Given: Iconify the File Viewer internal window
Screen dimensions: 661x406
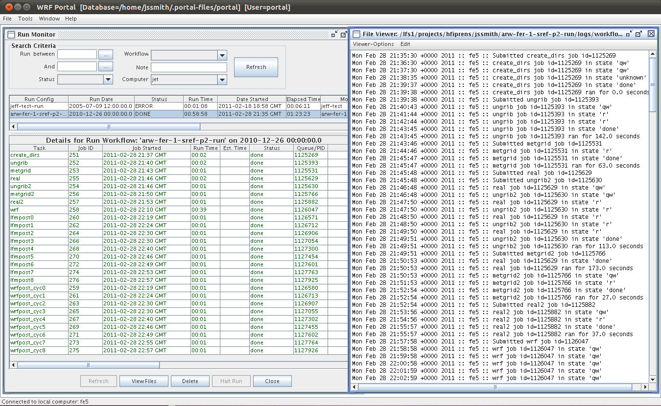Looking at the screenshot, I should click(629, 34).
